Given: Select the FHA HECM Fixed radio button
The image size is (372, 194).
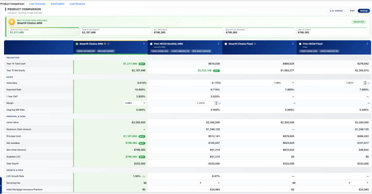Looking at the screenshot, I should tap(300, 44).
